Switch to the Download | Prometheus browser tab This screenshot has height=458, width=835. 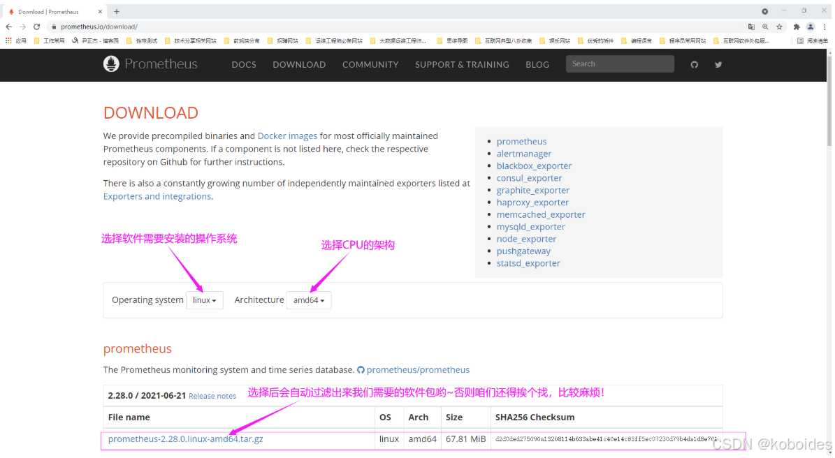(53, 12)
